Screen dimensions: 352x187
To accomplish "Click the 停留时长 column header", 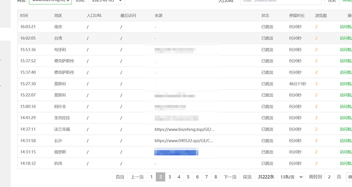I will 297,15.
